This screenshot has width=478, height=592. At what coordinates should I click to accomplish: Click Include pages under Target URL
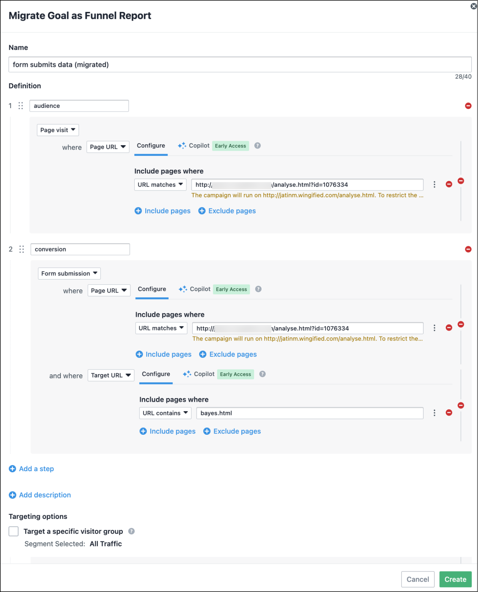(168, 431)
